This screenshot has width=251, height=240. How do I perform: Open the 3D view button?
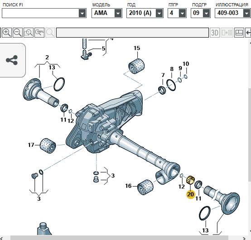coord(215,33)
